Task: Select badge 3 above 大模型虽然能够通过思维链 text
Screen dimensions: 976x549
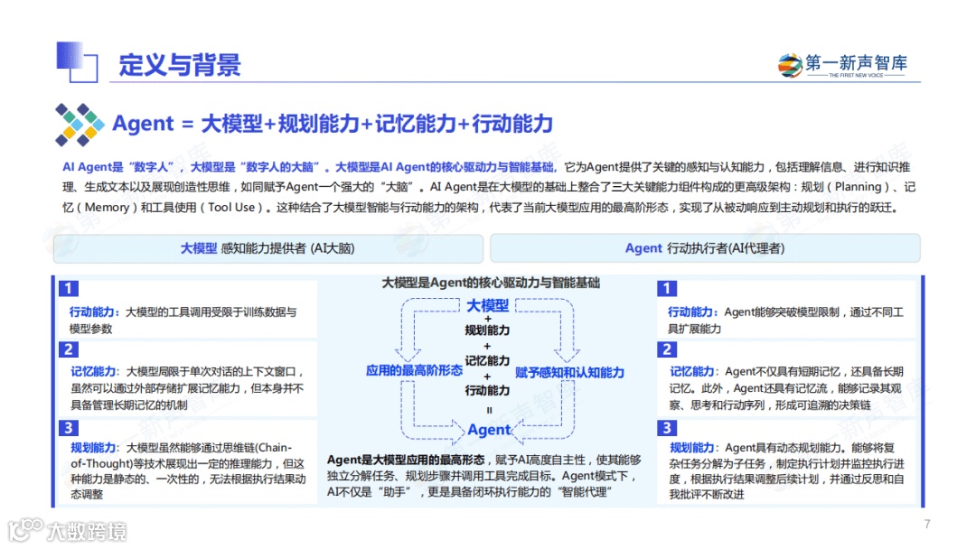Action: [x=69, y=428]
